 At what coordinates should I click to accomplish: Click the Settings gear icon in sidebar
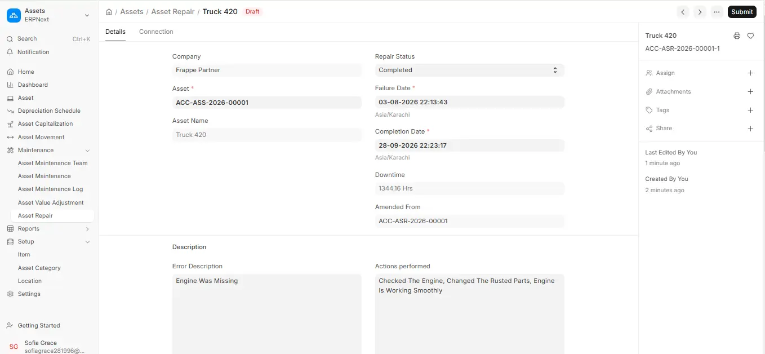(x=10, y=294)
